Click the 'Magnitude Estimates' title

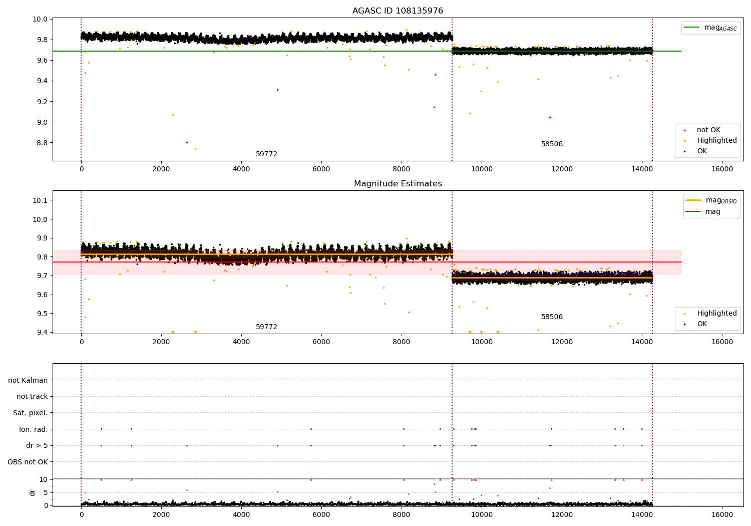pyautogui.click(x=398, y=184)
